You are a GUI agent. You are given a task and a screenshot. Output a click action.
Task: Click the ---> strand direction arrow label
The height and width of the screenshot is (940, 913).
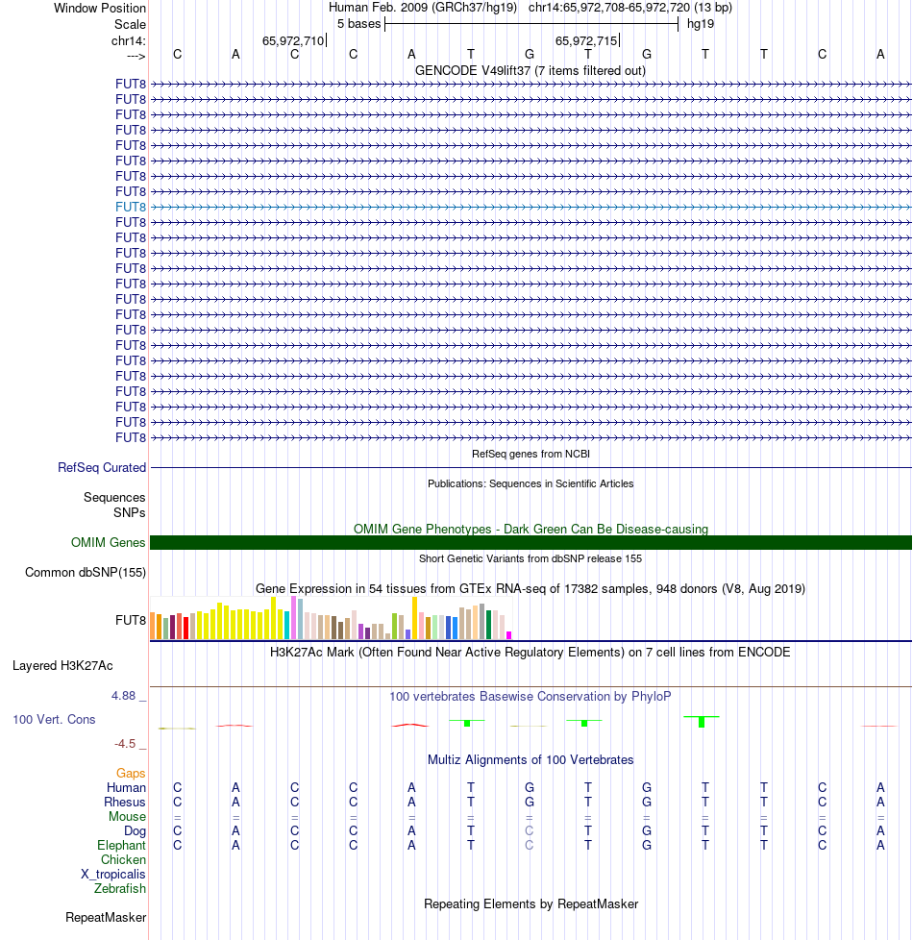(136, 56)
